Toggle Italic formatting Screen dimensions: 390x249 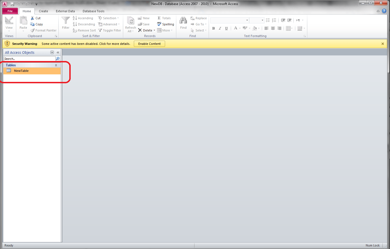click(x=220, y=28)
